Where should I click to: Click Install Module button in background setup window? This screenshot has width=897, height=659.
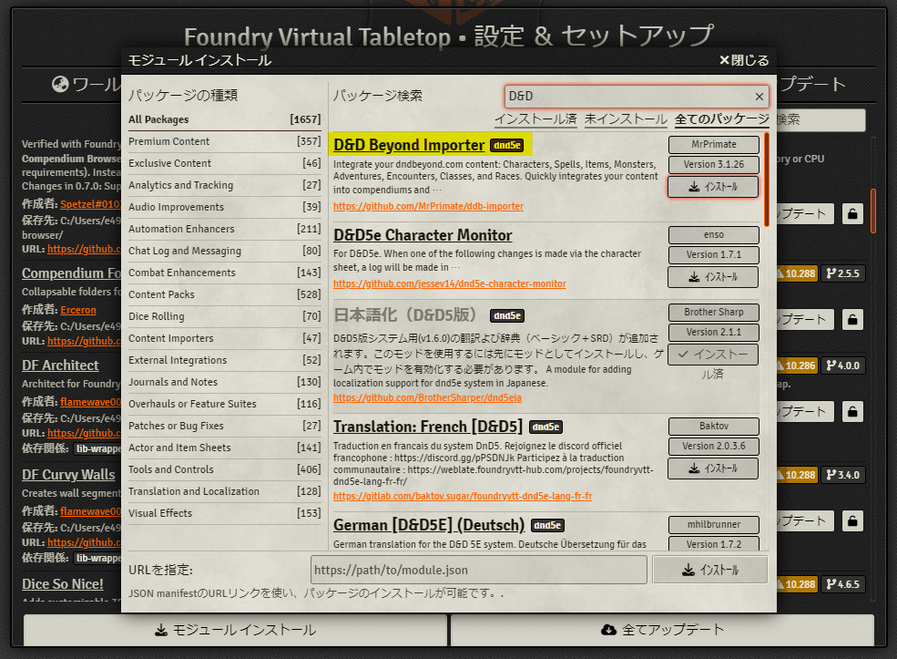click(x=235, y=630)
